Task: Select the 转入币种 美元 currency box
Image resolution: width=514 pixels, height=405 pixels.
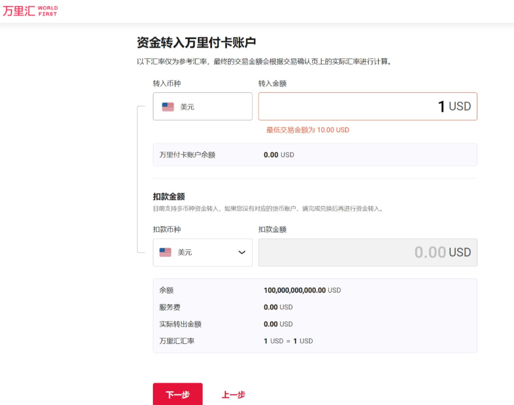Action: pos(203,107)
